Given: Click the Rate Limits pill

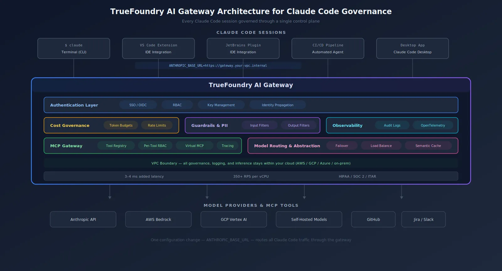Looking at the screenshot, I should tap(157, 125).
